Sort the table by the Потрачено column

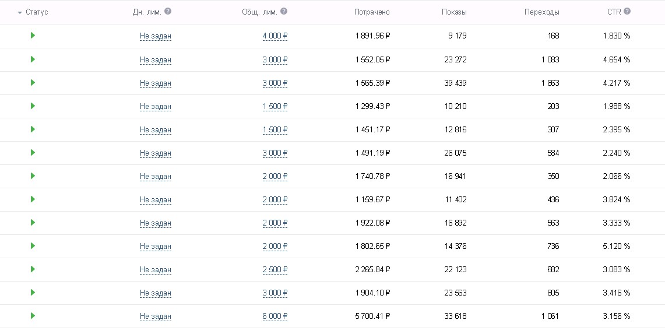coord(372,12)
